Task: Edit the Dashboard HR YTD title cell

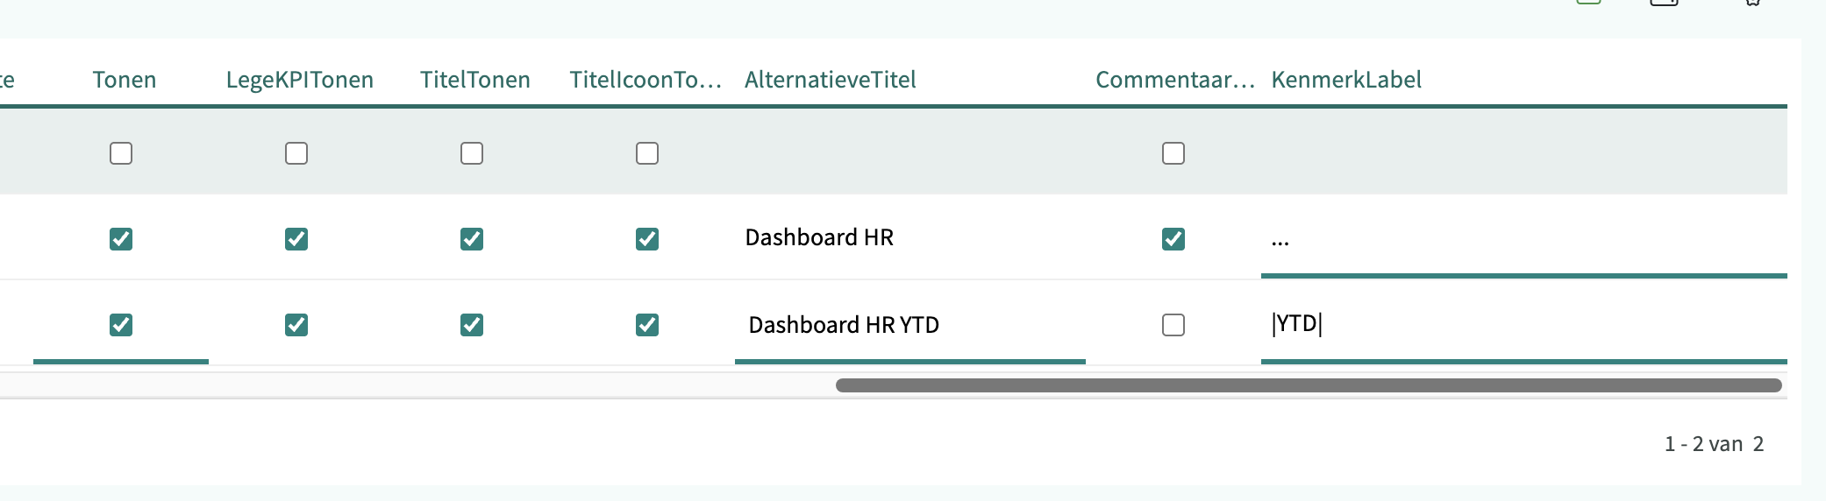Action: tap(843, 325)
